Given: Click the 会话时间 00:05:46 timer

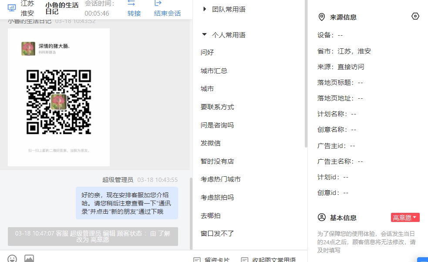Looking at the screenshot, I should tap(99, 8).
